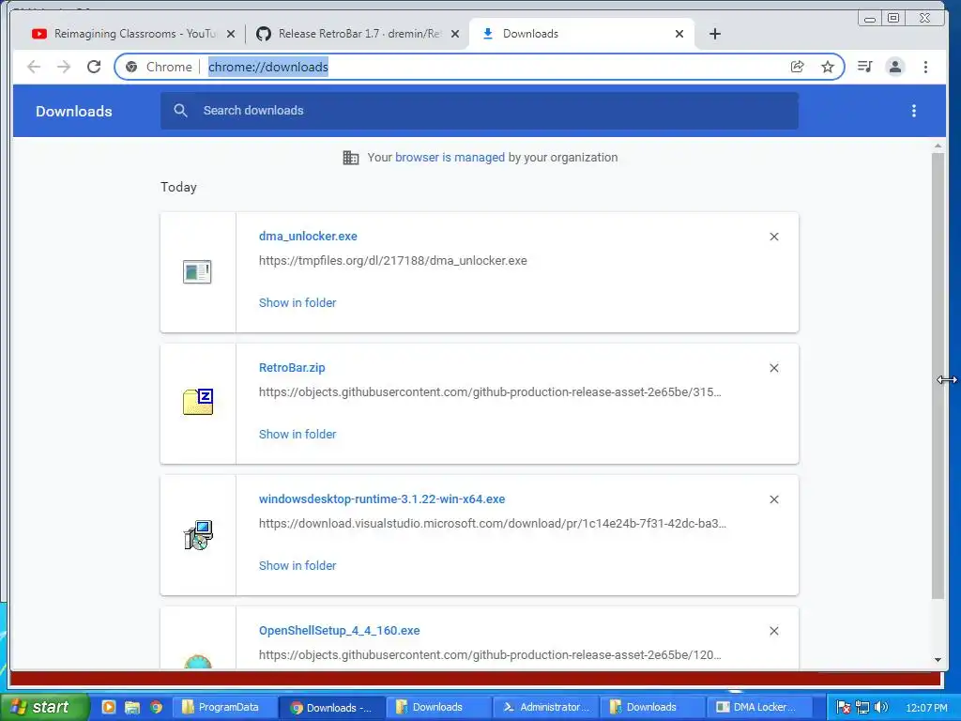Close the Reimagining Classrooms YouTube tab
This screenshot has width=961, height=721.
click(x=231, y=34)
